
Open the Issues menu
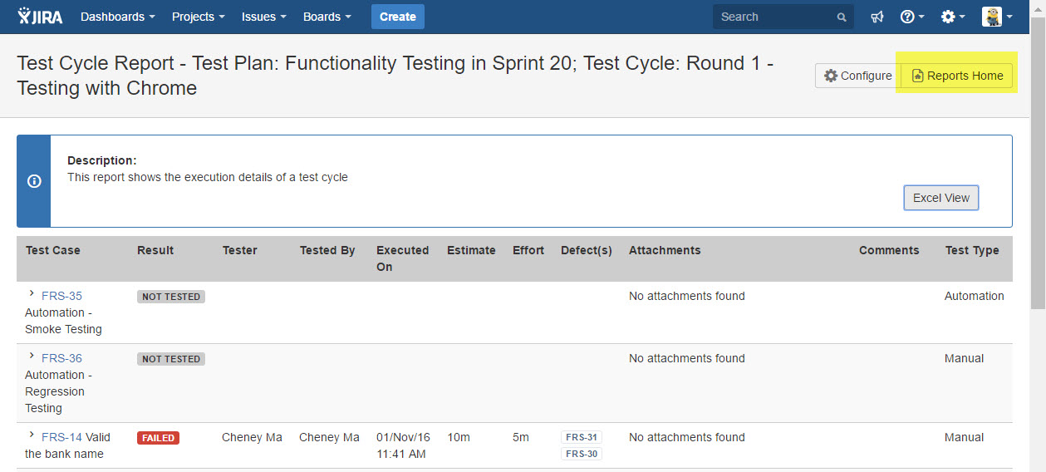263,17
